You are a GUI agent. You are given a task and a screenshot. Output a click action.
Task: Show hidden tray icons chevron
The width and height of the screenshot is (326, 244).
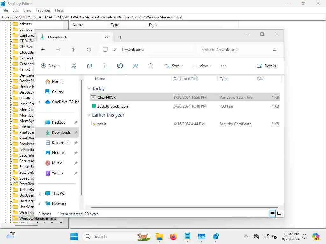pos(246,236)
